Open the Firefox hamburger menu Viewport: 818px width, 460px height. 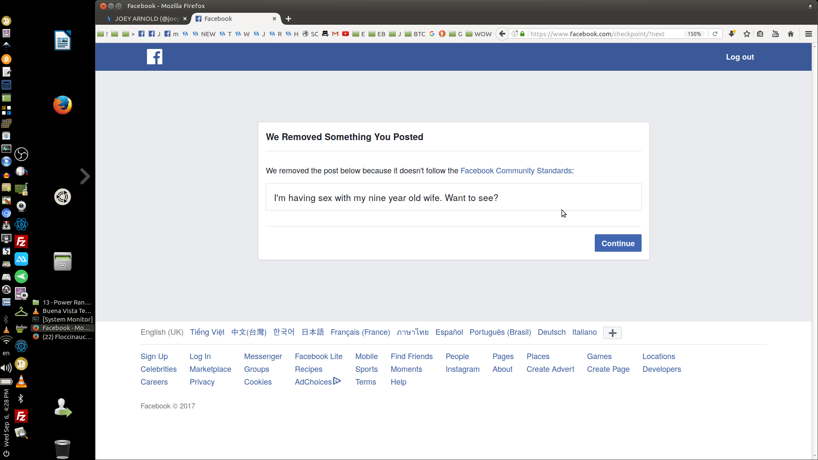[x=809, y=34]
